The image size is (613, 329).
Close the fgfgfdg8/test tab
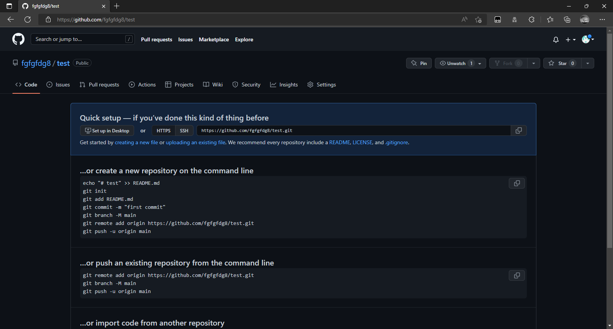tap(103, 6)
